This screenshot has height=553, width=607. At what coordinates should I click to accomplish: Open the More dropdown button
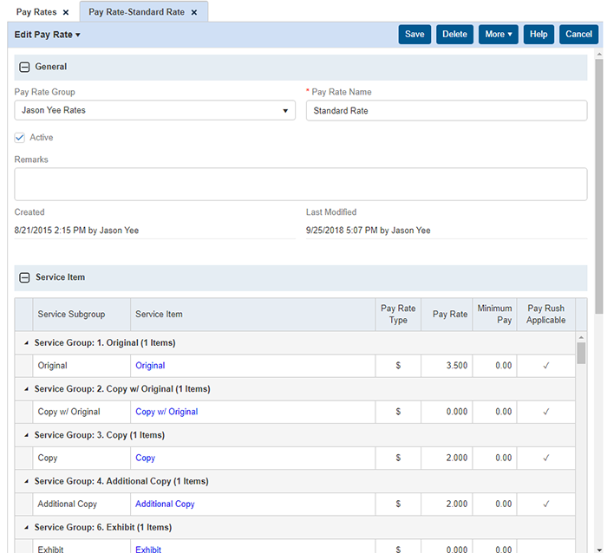click(498, 35)
